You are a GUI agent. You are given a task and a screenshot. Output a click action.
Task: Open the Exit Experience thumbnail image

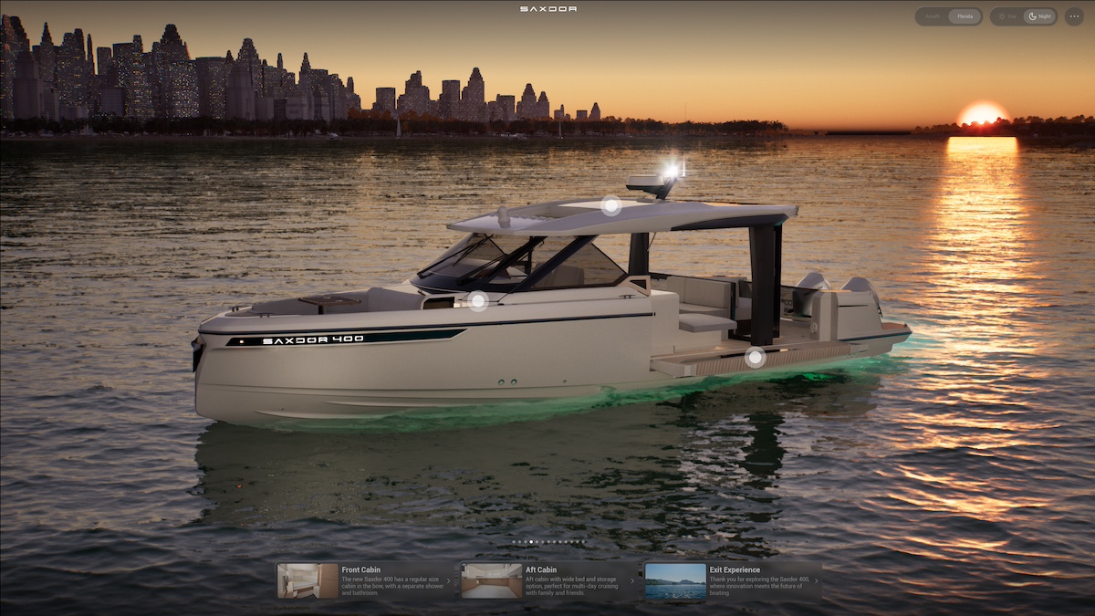[x=675, y=580]
